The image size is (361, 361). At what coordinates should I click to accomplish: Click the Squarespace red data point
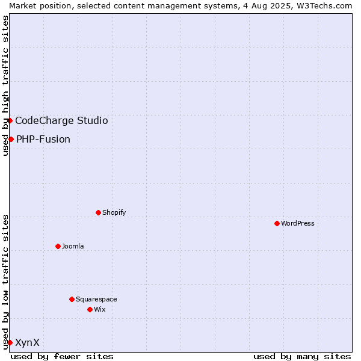click(72, 299)
